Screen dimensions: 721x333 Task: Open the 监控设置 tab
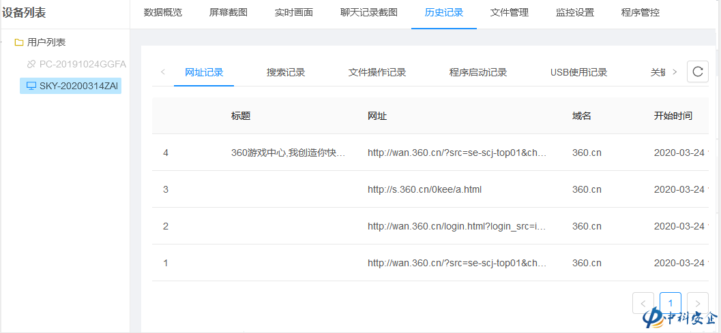coord(575,13)
